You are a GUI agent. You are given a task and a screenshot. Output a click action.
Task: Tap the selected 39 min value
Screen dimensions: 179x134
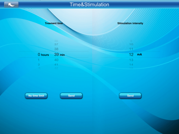pyautogui.click(x=59, y=55)
